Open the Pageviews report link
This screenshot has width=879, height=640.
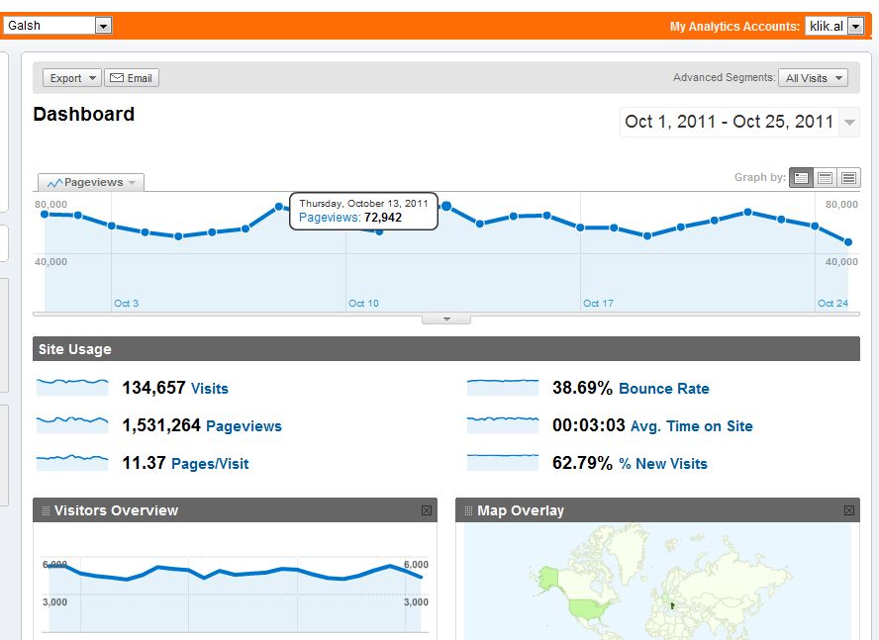pos(244,426)
